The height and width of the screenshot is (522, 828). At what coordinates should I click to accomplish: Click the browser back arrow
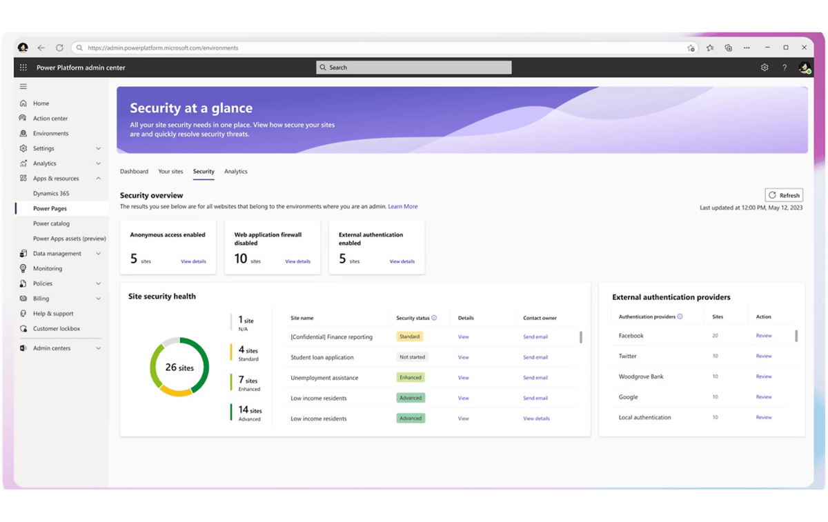[x=41, y=48]
